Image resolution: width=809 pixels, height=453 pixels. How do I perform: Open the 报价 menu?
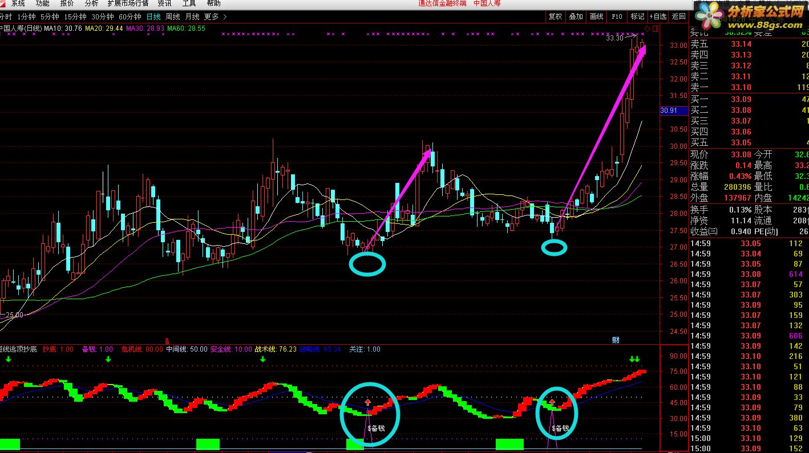click(67, 3)
